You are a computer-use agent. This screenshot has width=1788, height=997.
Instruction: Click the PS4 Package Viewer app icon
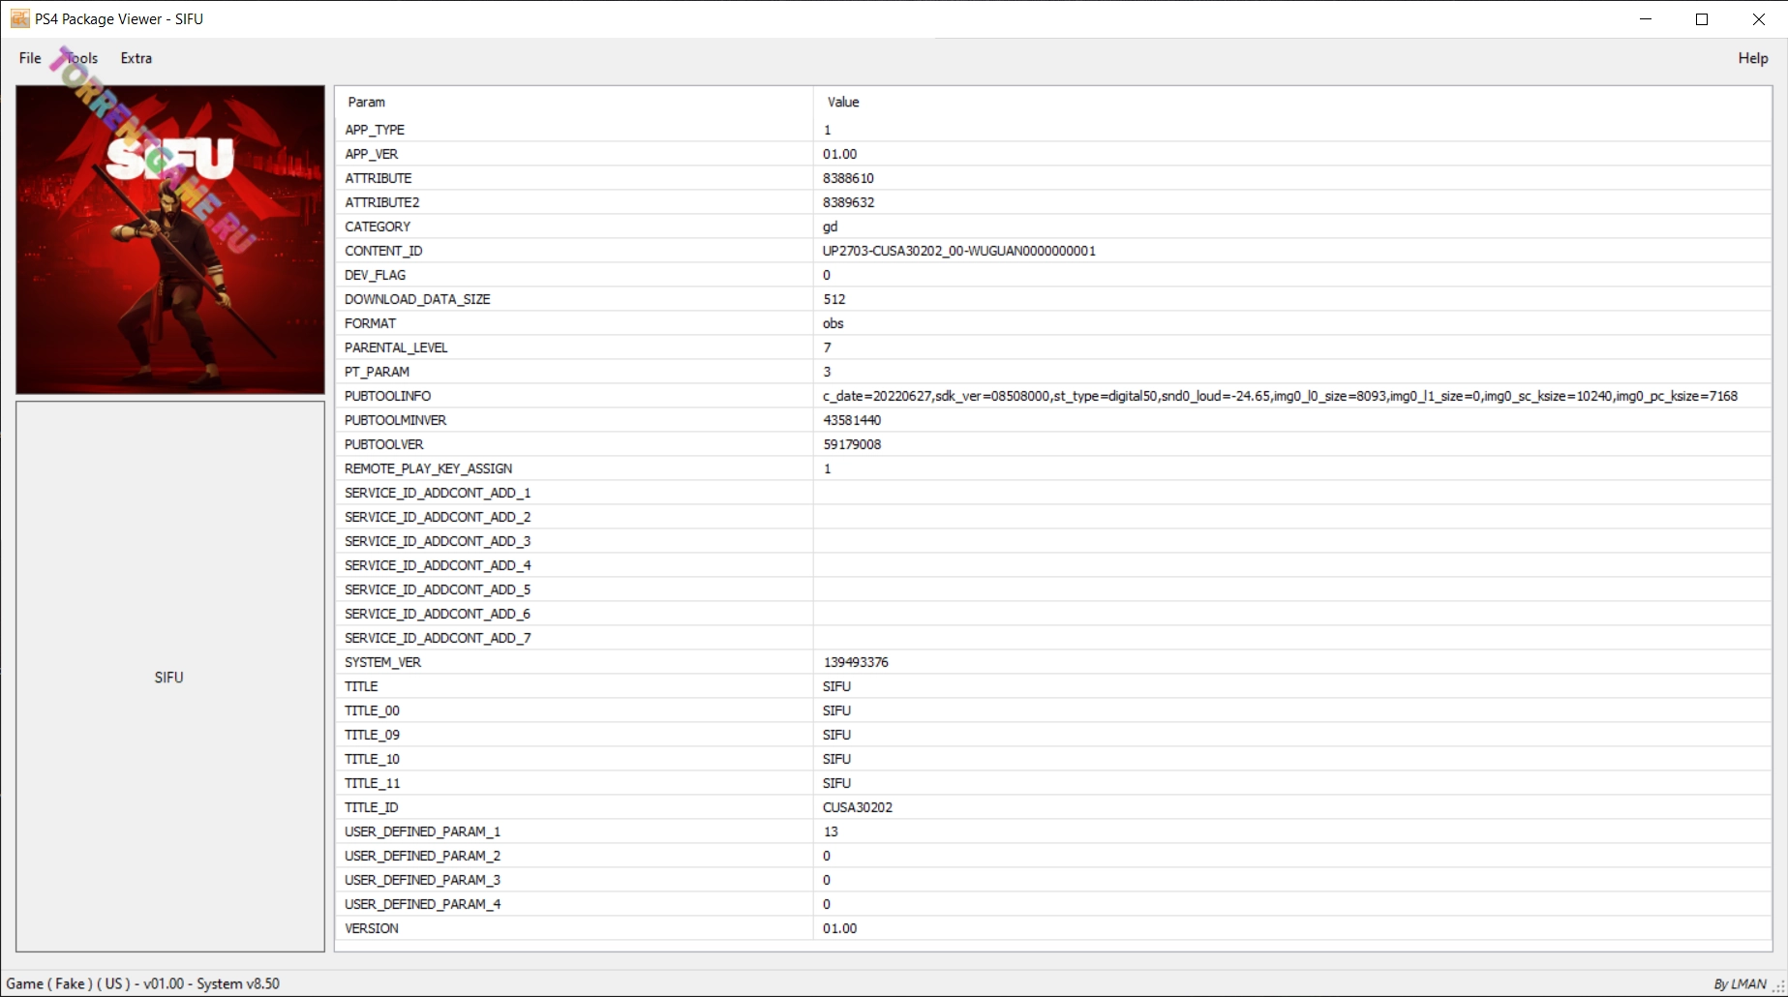click(19, 18)
